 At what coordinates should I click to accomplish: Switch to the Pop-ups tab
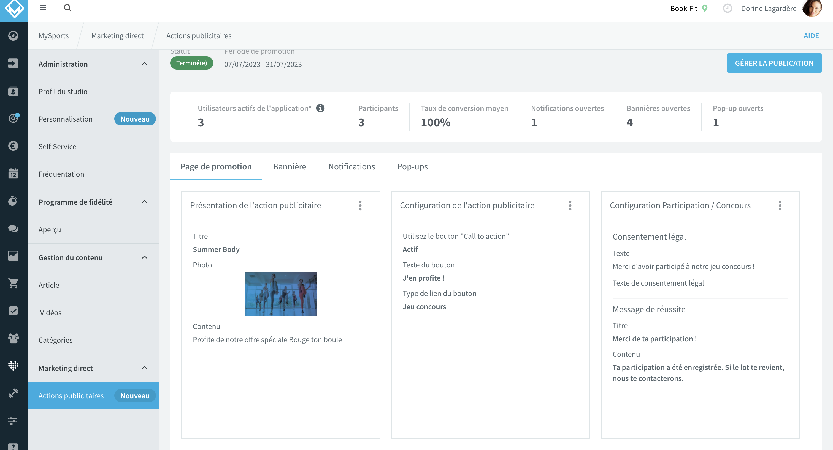coord(412,167)
